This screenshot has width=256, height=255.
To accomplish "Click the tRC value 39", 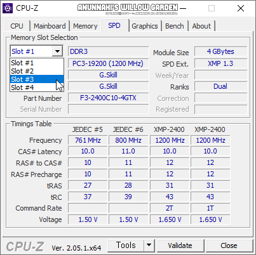I will 128,197.
